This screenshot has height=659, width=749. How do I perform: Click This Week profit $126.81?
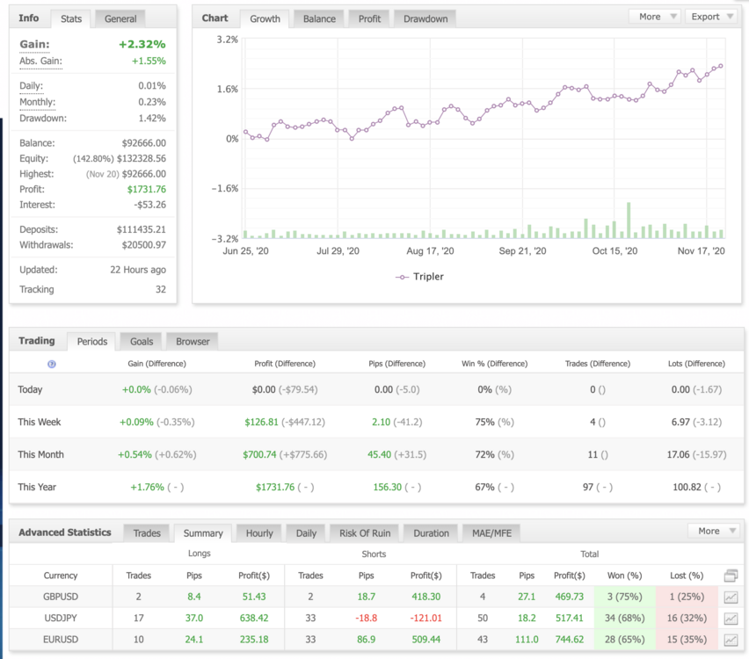pyautogui.click(x=261, y=422)
